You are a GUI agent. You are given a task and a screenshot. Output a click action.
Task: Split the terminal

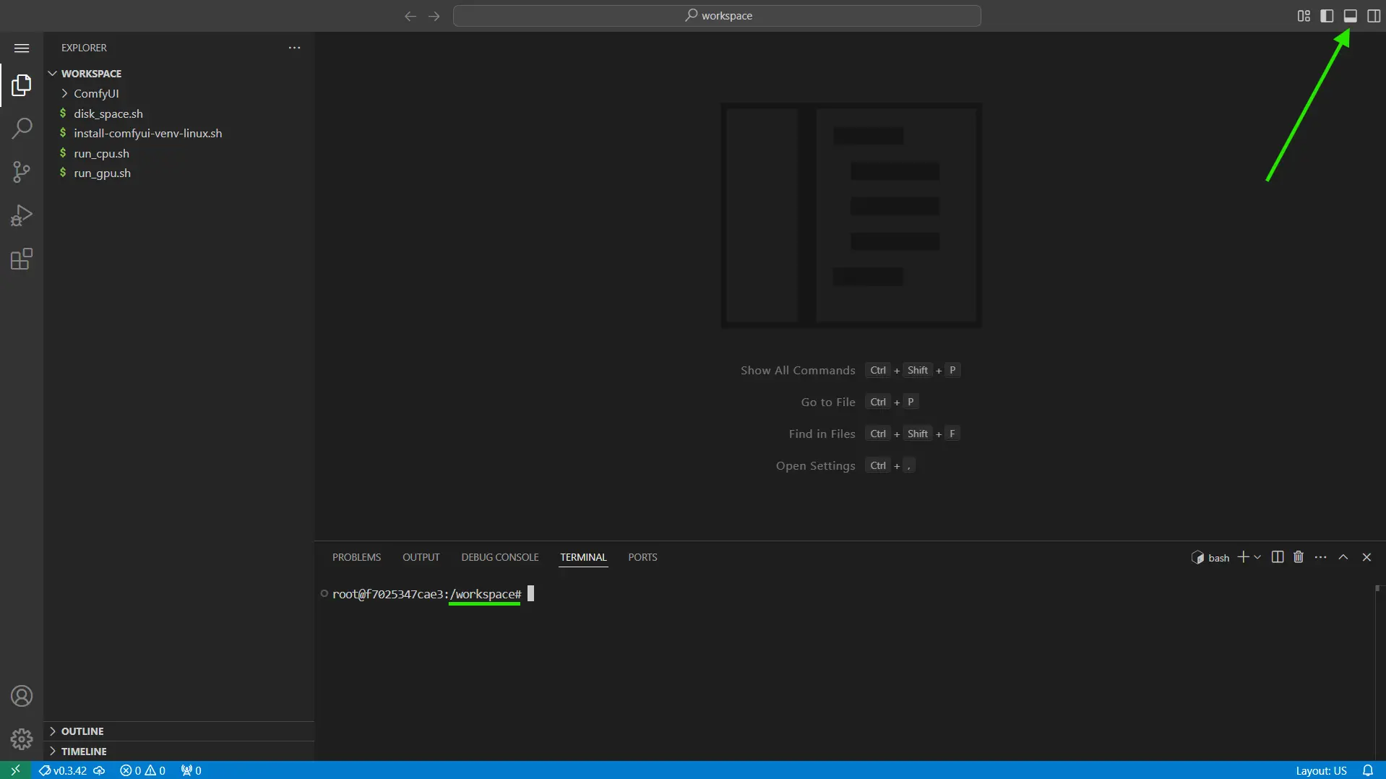(1278, 557)
